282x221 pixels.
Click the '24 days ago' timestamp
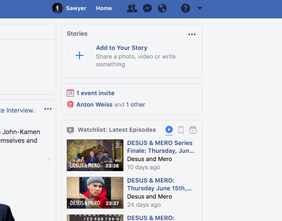[x=144, y=205]
